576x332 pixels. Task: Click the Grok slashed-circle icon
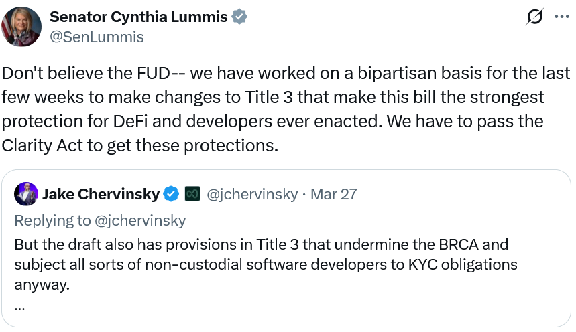point(534,17)
